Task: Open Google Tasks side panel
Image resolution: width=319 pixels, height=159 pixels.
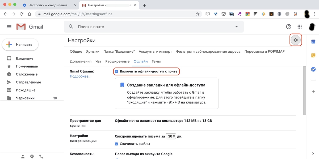Action: [x=313, y=69]
